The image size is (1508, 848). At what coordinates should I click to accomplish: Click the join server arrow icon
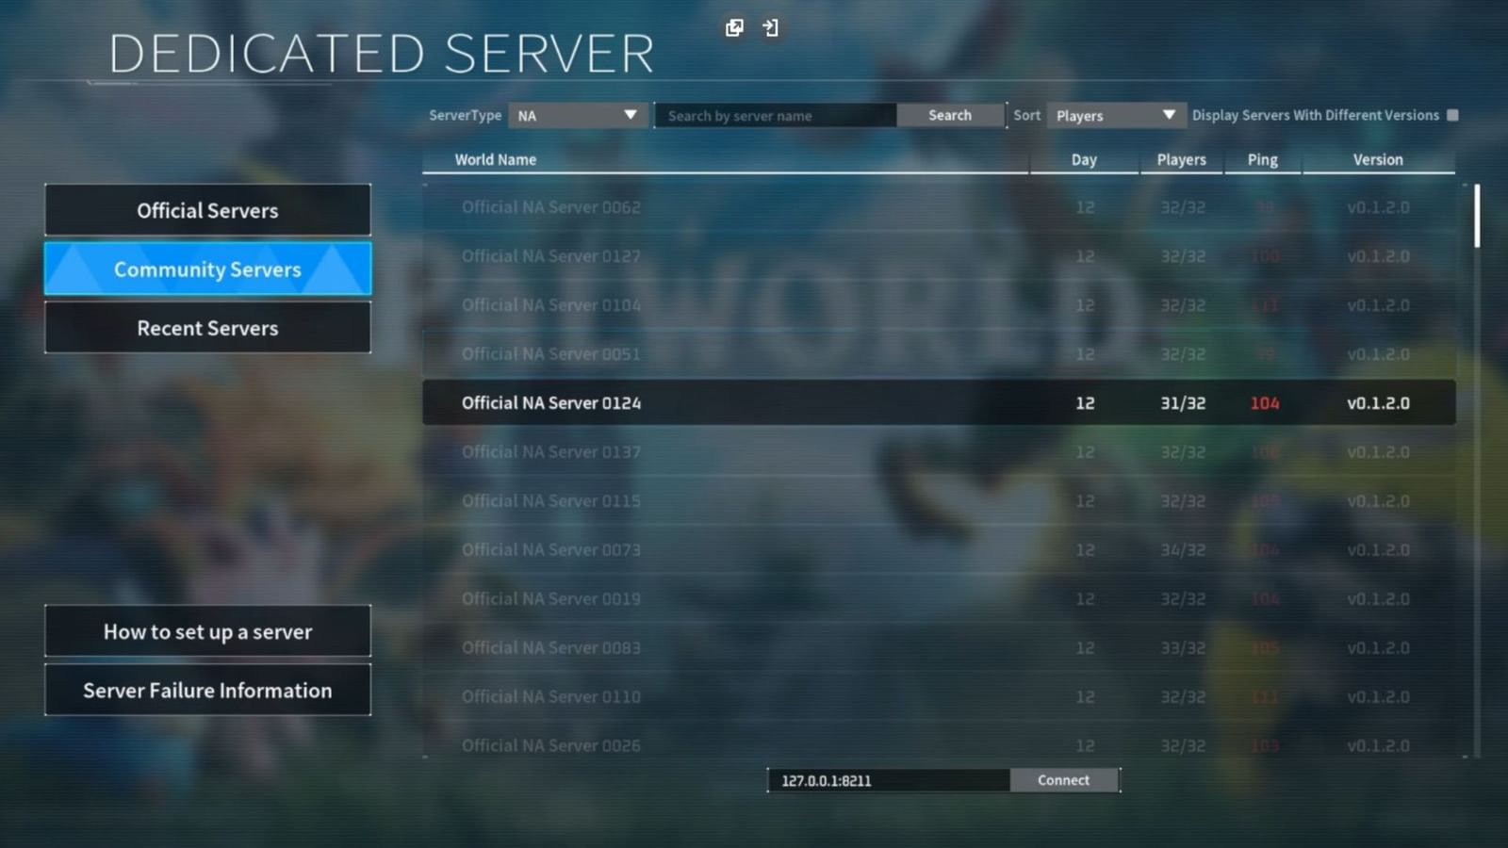(771, 28)
